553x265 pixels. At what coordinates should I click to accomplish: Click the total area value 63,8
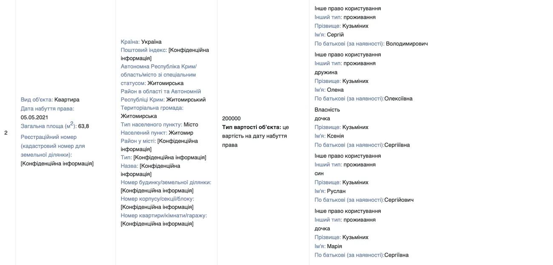click(x=83, y=126)
